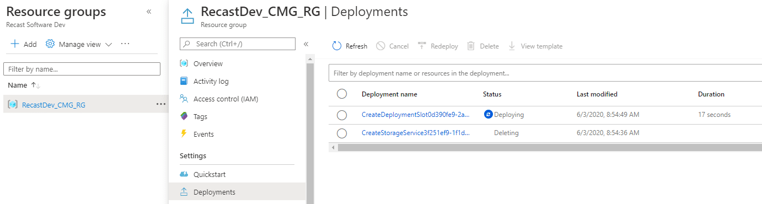The width and height of the screenshot is (762, 204).
Task: Click the Add plus icon in Resource groups
Action: click(15, 44)
